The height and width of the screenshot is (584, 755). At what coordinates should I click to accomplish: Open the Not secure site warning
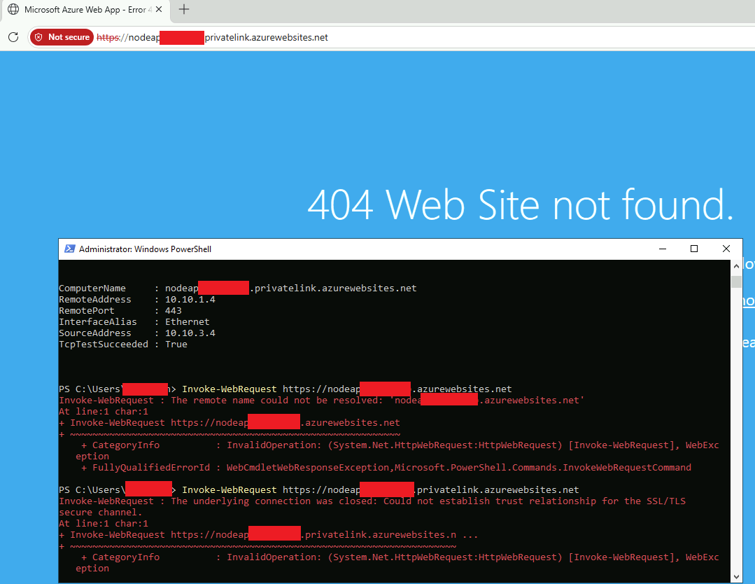(62, 37)
